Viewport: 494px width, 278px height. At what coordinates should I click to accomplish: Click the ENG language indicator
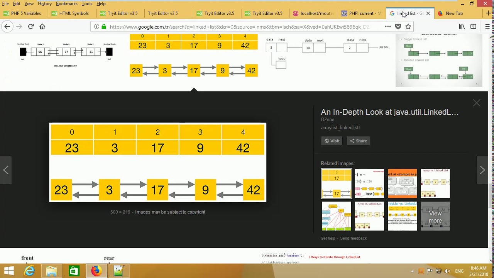tap(459, 271)
